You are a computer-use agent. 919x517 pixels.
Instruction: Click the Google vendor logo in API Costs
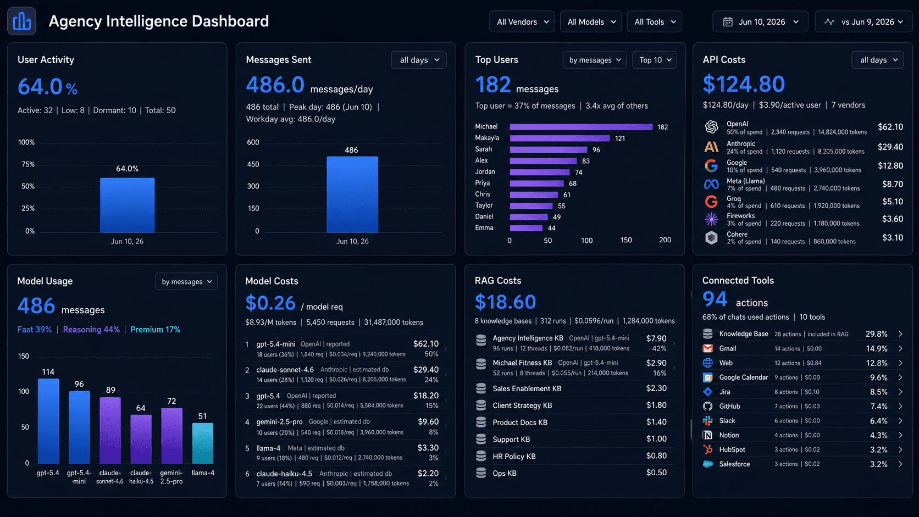pos(711,165)
